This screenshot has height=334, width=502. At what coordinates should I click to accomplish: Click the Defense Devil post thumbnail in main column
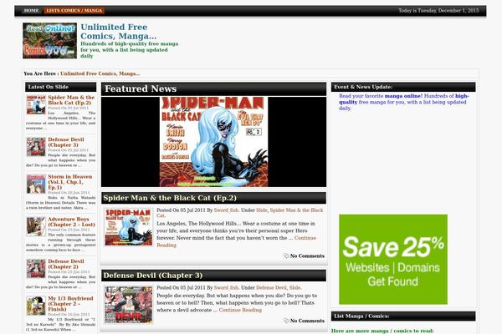128,305
